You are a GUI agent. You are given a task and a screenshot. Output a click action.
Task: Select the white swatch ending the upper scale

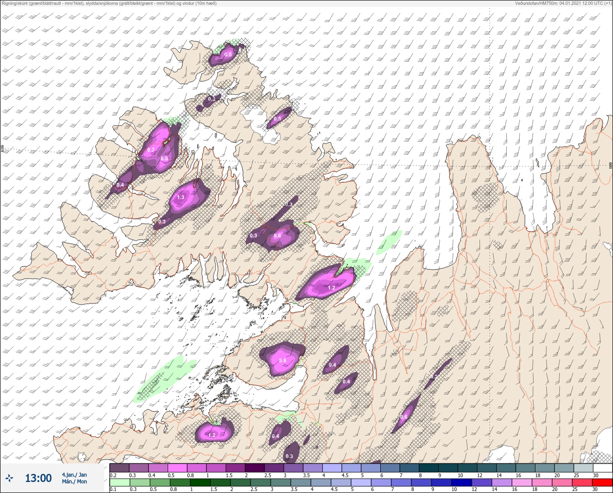602,468
